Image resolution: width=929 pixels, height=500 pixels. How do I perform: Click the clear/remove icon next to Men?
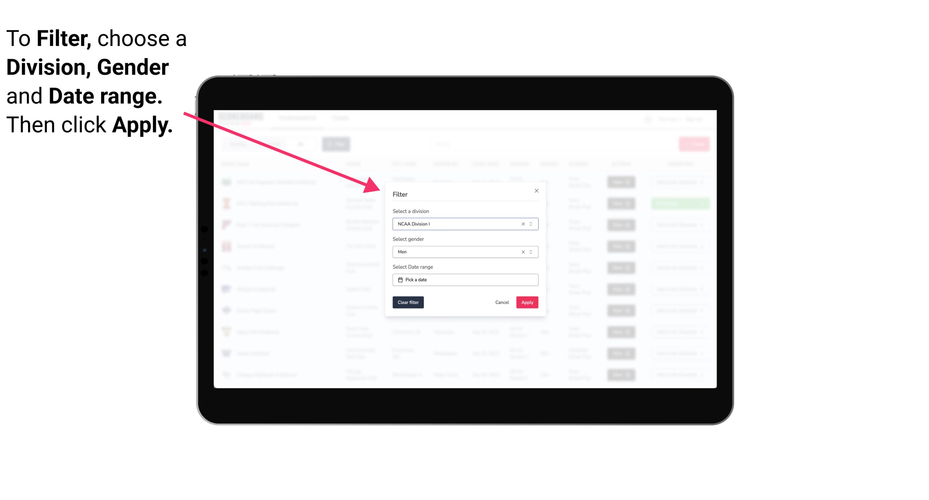pyautogui.click(x=523, y=252)
